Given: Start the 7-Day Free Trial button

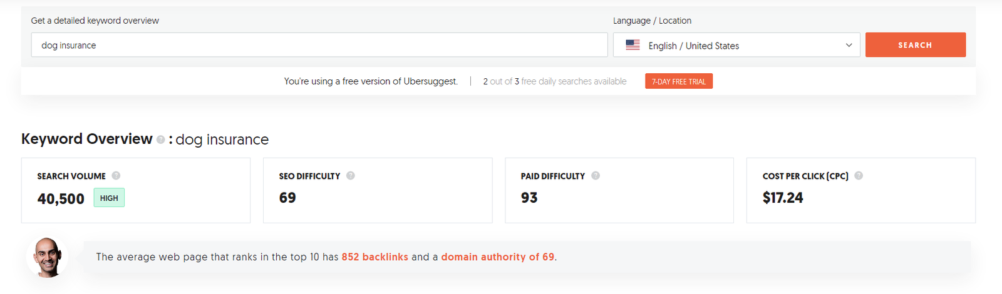Looking at the screenshot, I should tap(679, 81).
